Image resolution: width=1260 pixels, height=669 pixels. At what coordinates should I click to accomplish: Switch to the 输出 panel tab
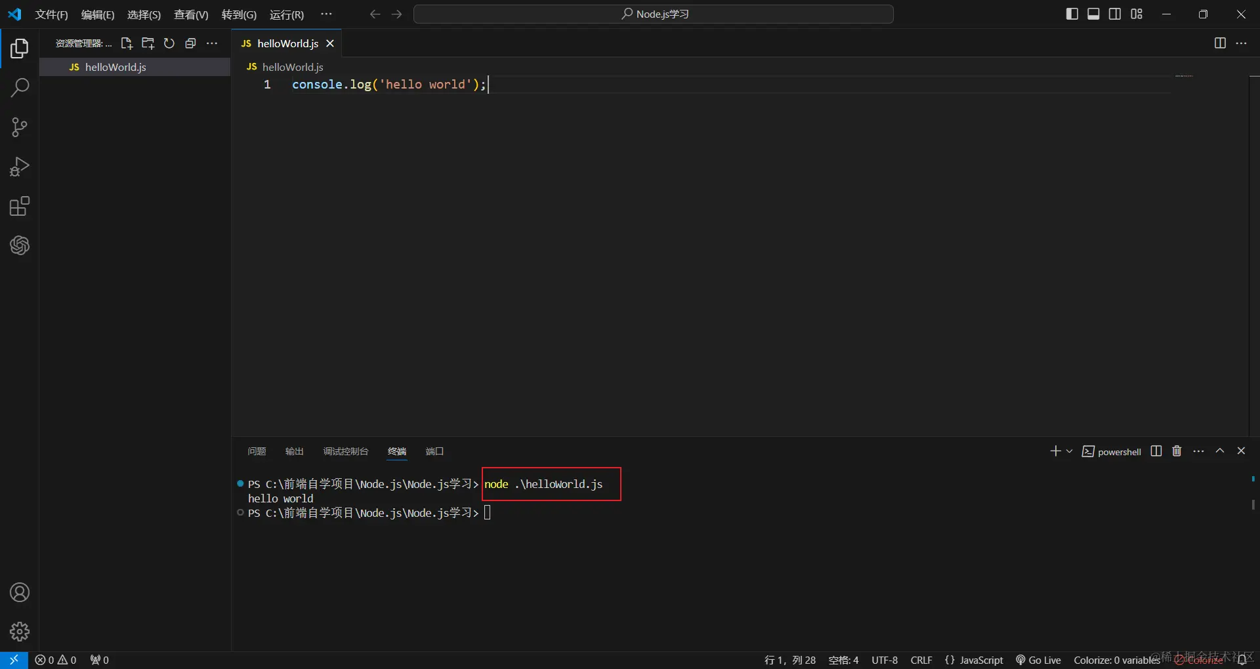(295, 451)
